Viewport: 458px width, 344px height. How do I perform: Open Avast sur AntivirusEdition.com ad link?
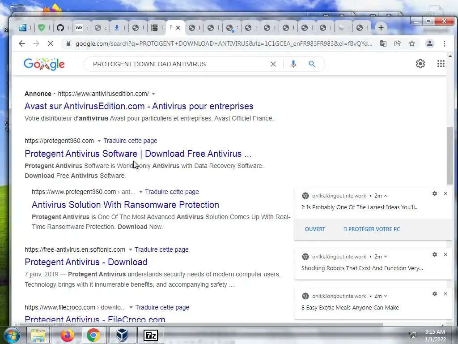[x=139, y=106]
